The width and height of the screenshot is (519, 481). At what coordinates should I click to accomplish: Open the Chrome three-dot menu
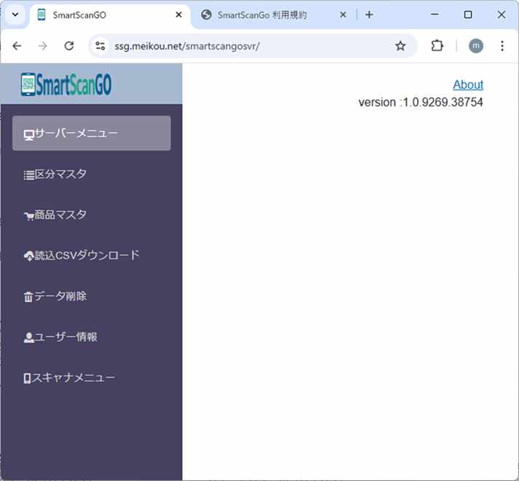click(x=502, y=46)
